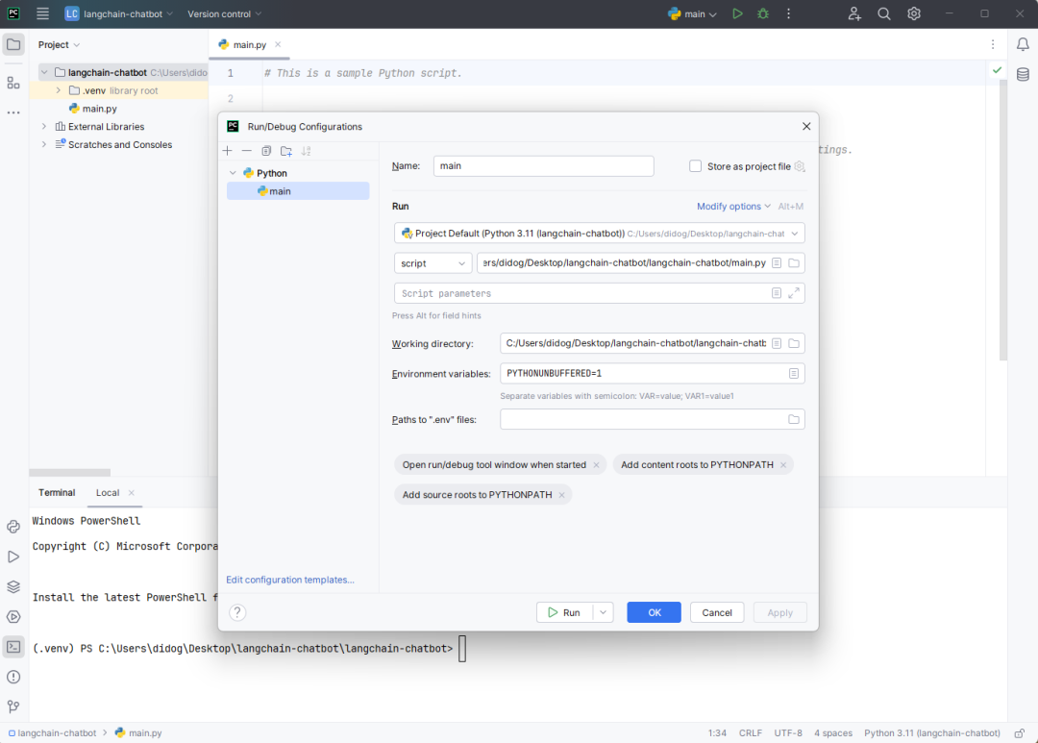Debug main with the bug icon
Image resolution: width=1038 pixels, height=743 pixels.
pos(763,13)
